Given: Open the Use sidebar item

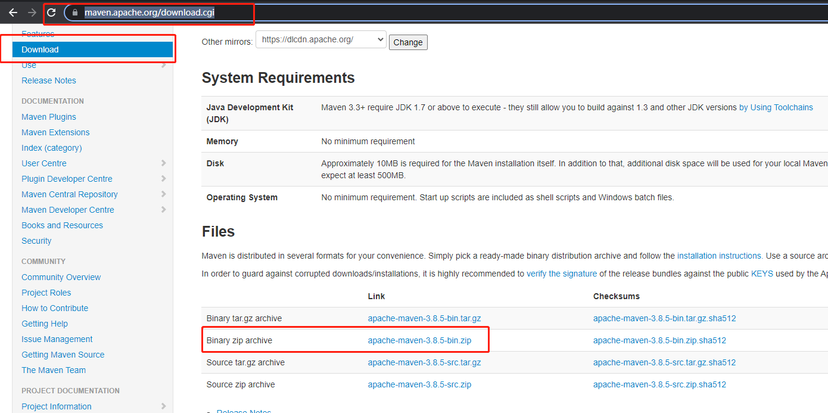Looking at the screenshot, I should (x=29, y=65).
